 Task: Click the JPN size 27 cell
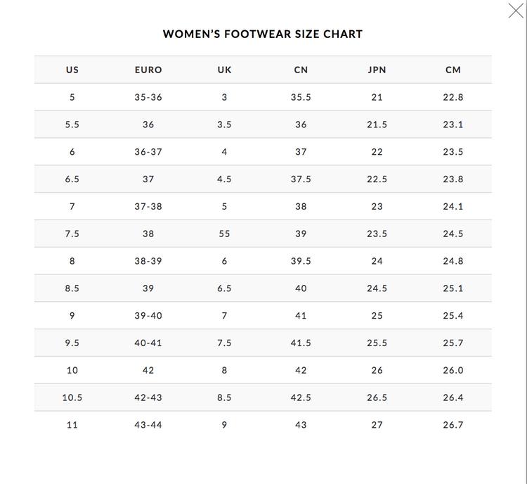coord(377,425)
